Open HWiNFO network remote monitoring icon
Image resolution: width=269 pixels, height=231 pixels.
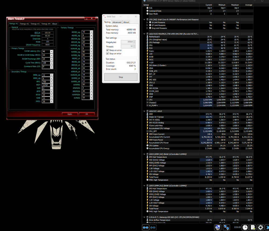pos(226,227)
